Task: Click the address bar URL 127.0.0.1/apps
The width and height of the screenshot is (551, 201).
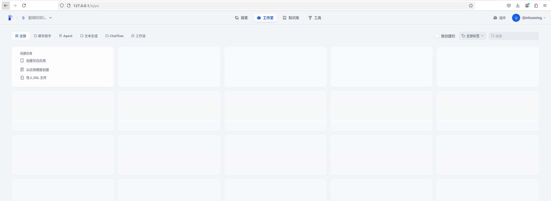Action: (x=86, y=6)
